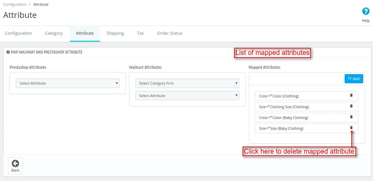
Task: Open the Walmart Select Attribute dropdown
Action: click(187, 96)
